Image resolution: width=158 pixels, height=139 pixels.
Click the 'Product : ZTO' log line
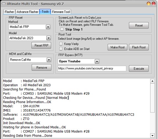16,119
